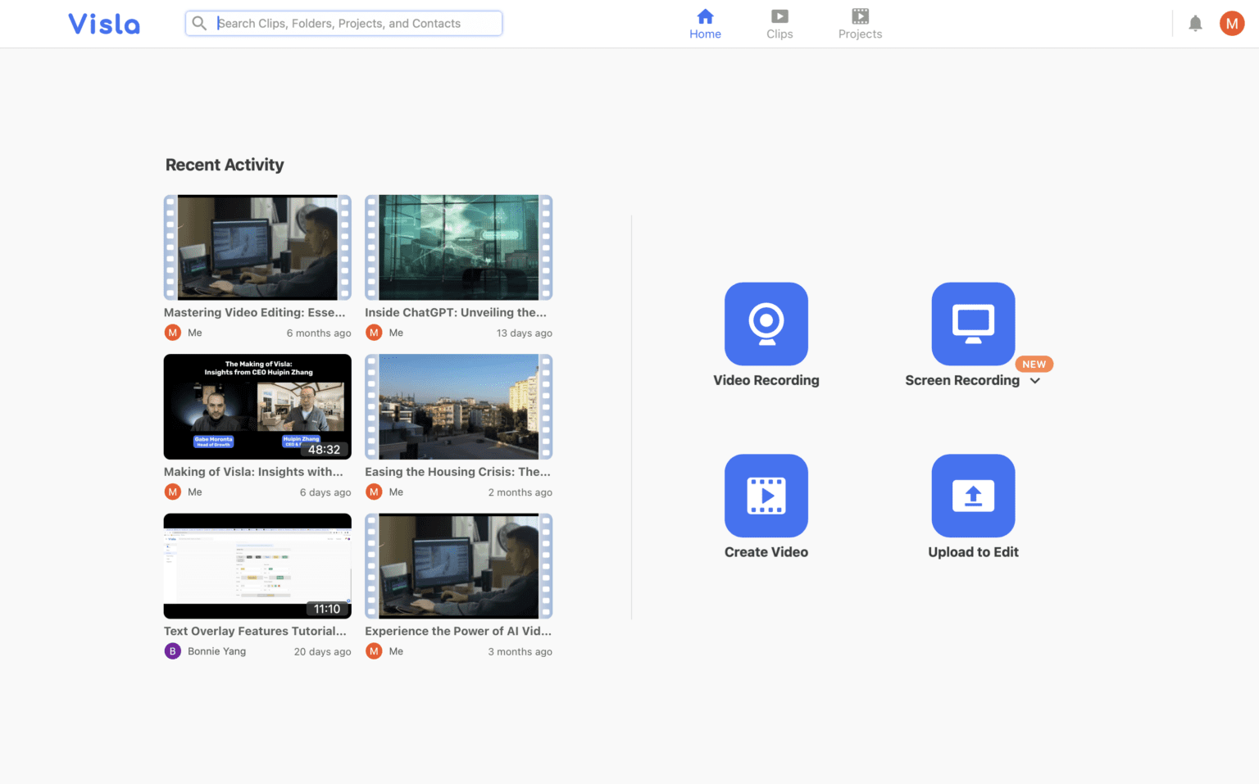
Task: Open Text Overlay Features Tutorial video
Action: (257, 565)
